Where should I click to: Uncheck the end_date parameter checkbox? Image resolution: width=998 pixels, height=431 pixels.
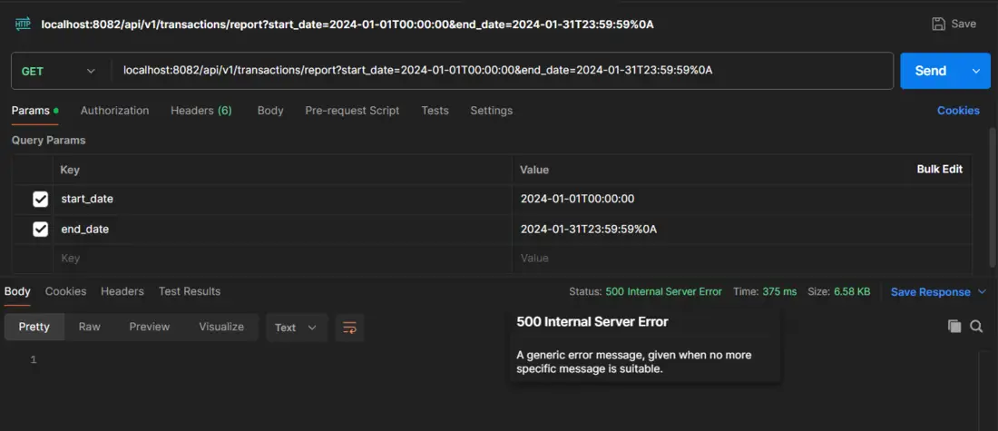click(40, 229)
